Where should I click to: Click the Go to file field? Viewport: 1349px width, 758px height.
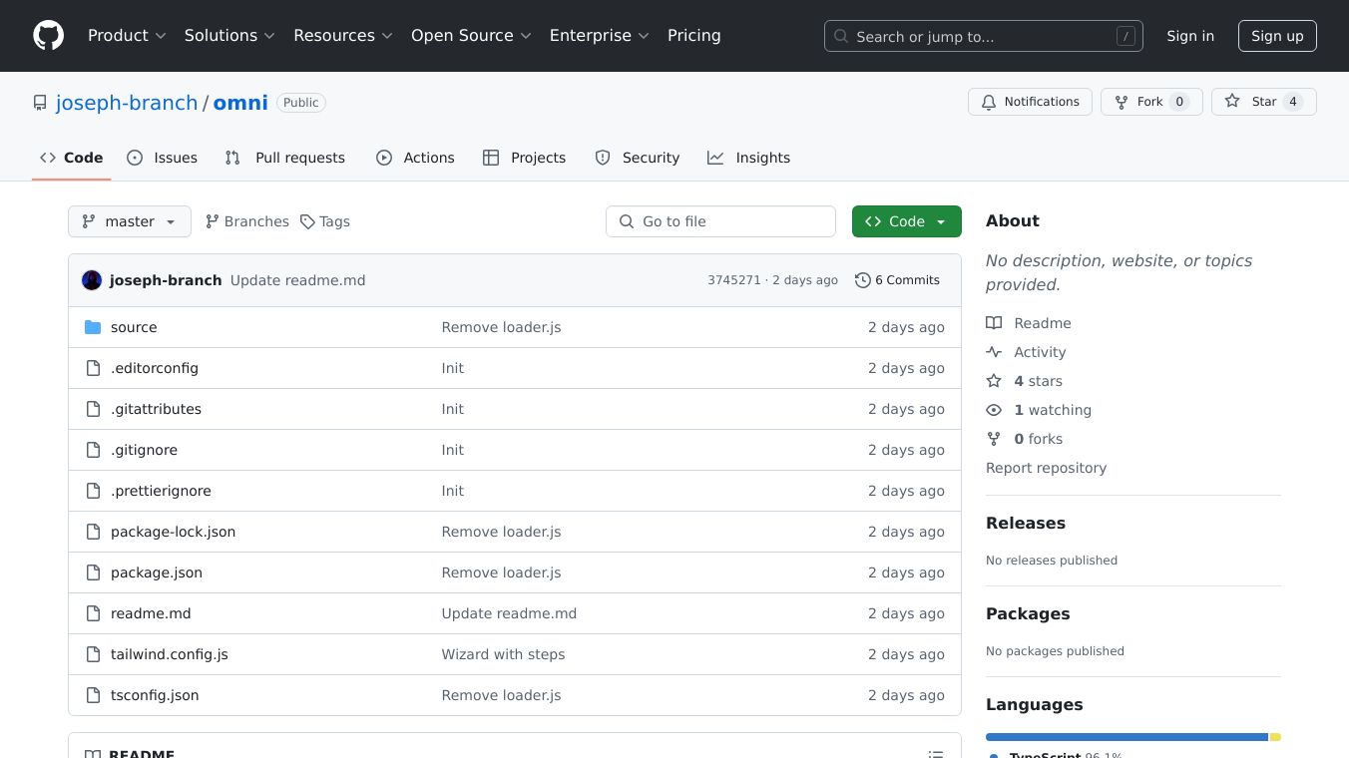pos(720,221)
